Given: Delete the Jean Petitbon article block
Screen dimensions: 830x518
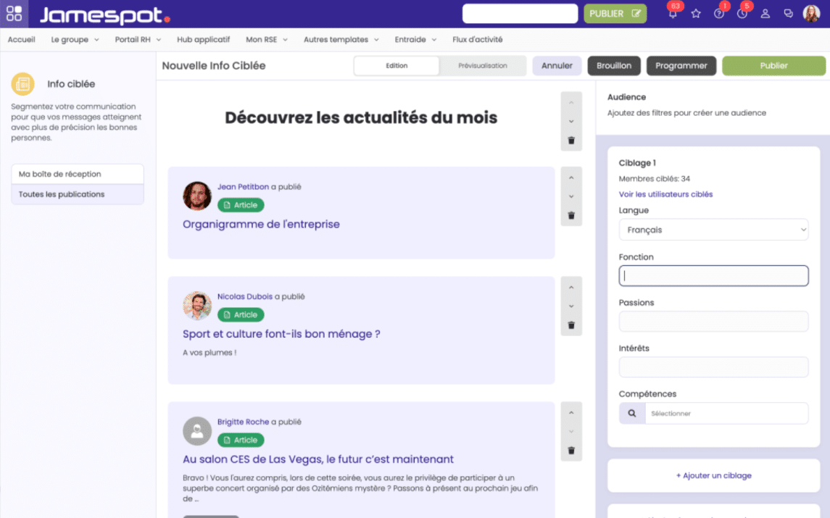Looking at the screenshot, I should click(571, 216).
